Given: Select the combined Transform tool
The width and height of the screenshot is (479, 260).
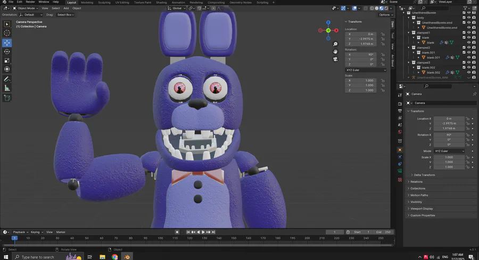Looking at the screenshot, I should 7,69.
